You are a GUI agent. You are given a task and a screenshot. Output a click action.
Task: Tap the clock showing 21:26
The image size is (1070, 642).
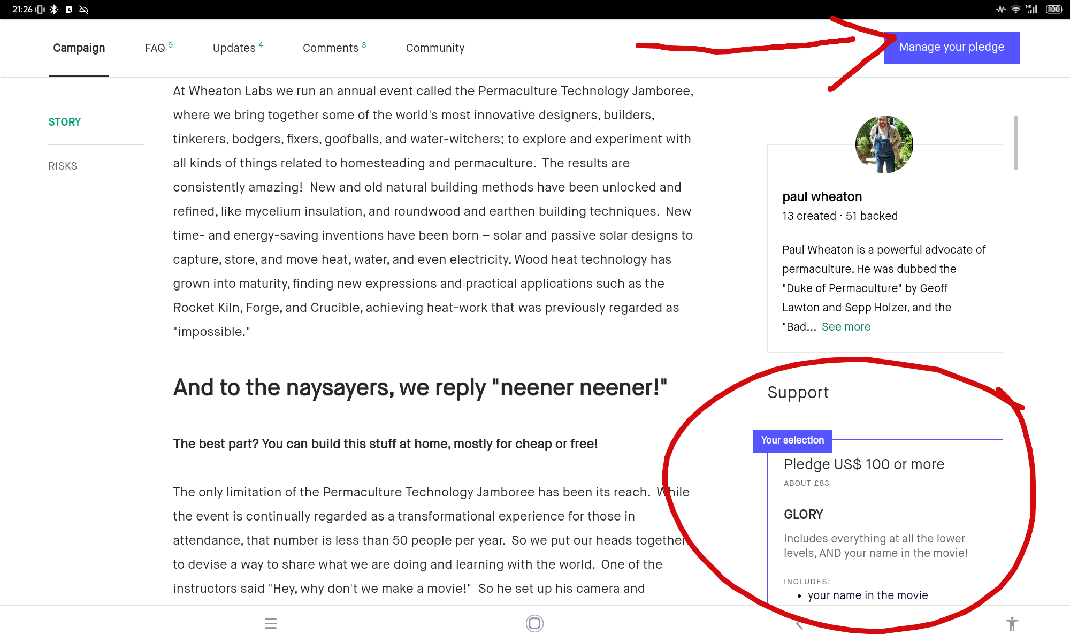[22, 10]
